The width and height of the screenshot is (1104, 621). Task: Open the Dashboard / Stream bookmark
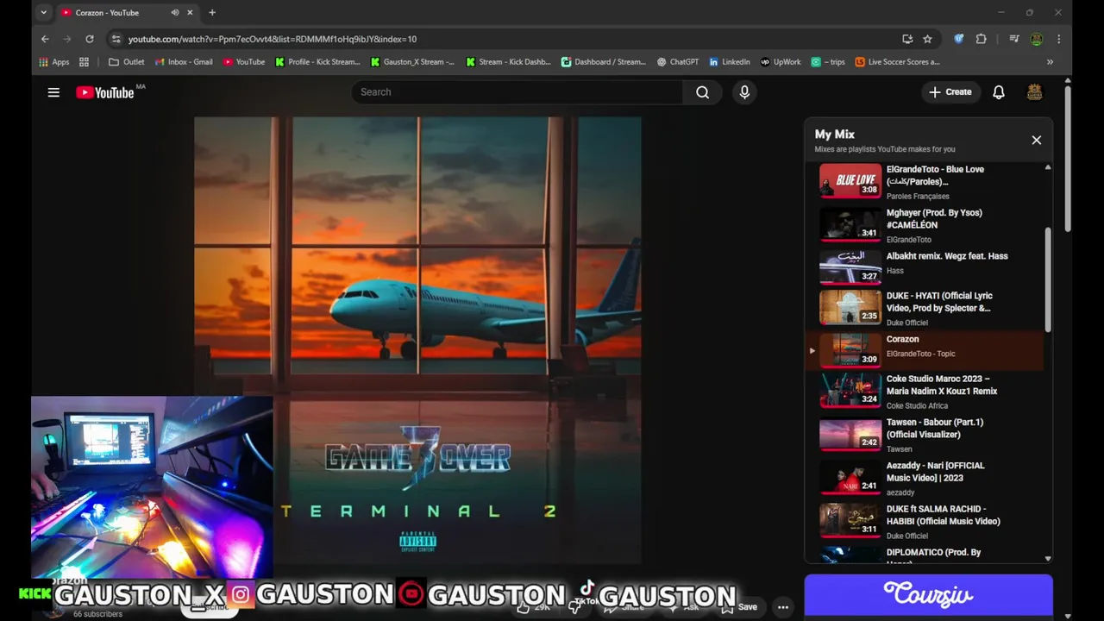(604, 62)
